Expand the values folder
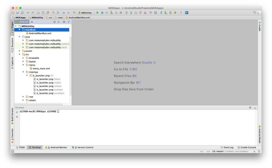Screen dimensions: 272x168 23,100
